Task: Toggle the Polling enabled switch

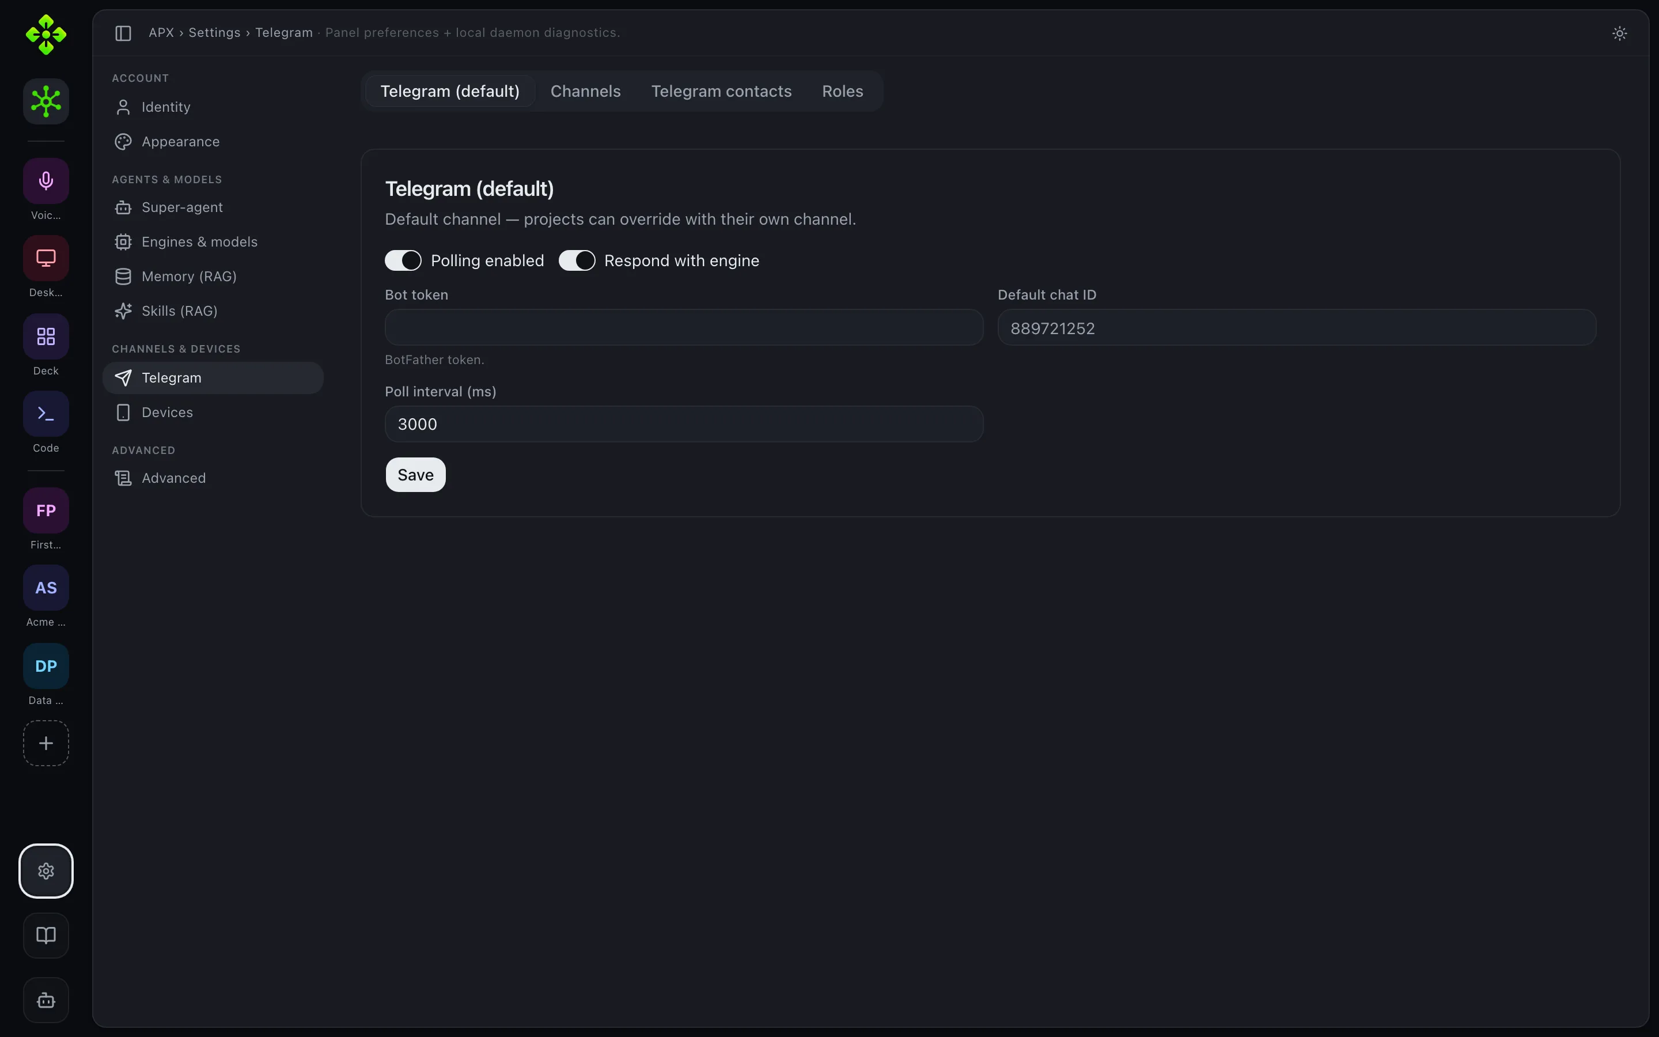Action: coord(403,260)
